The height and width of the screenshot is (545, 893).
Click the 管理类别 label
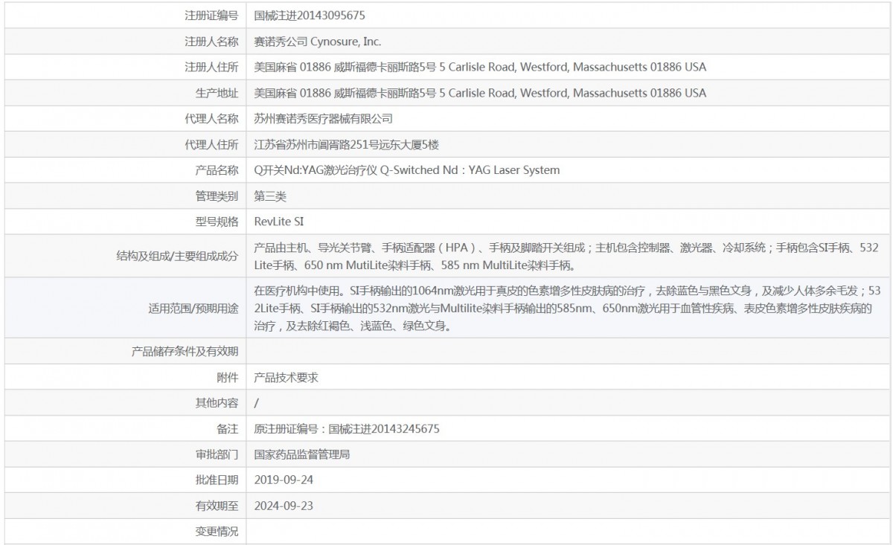(x=217, y=196)
